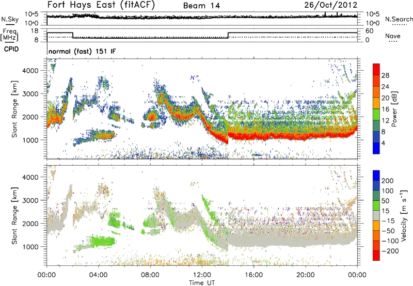Click the solid line sample under N.Sky
The height and width of the screenshot is (286, 413).
[x=10, y=25]
